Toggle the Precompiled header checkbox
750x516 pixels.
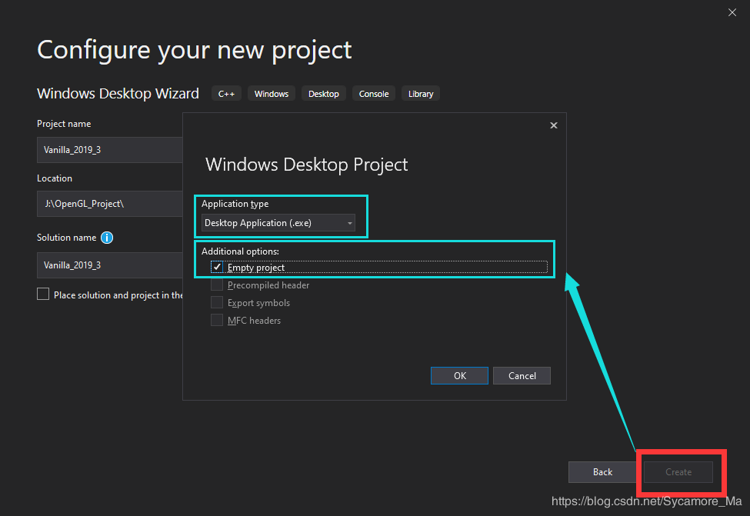click(x=218, y=285)
